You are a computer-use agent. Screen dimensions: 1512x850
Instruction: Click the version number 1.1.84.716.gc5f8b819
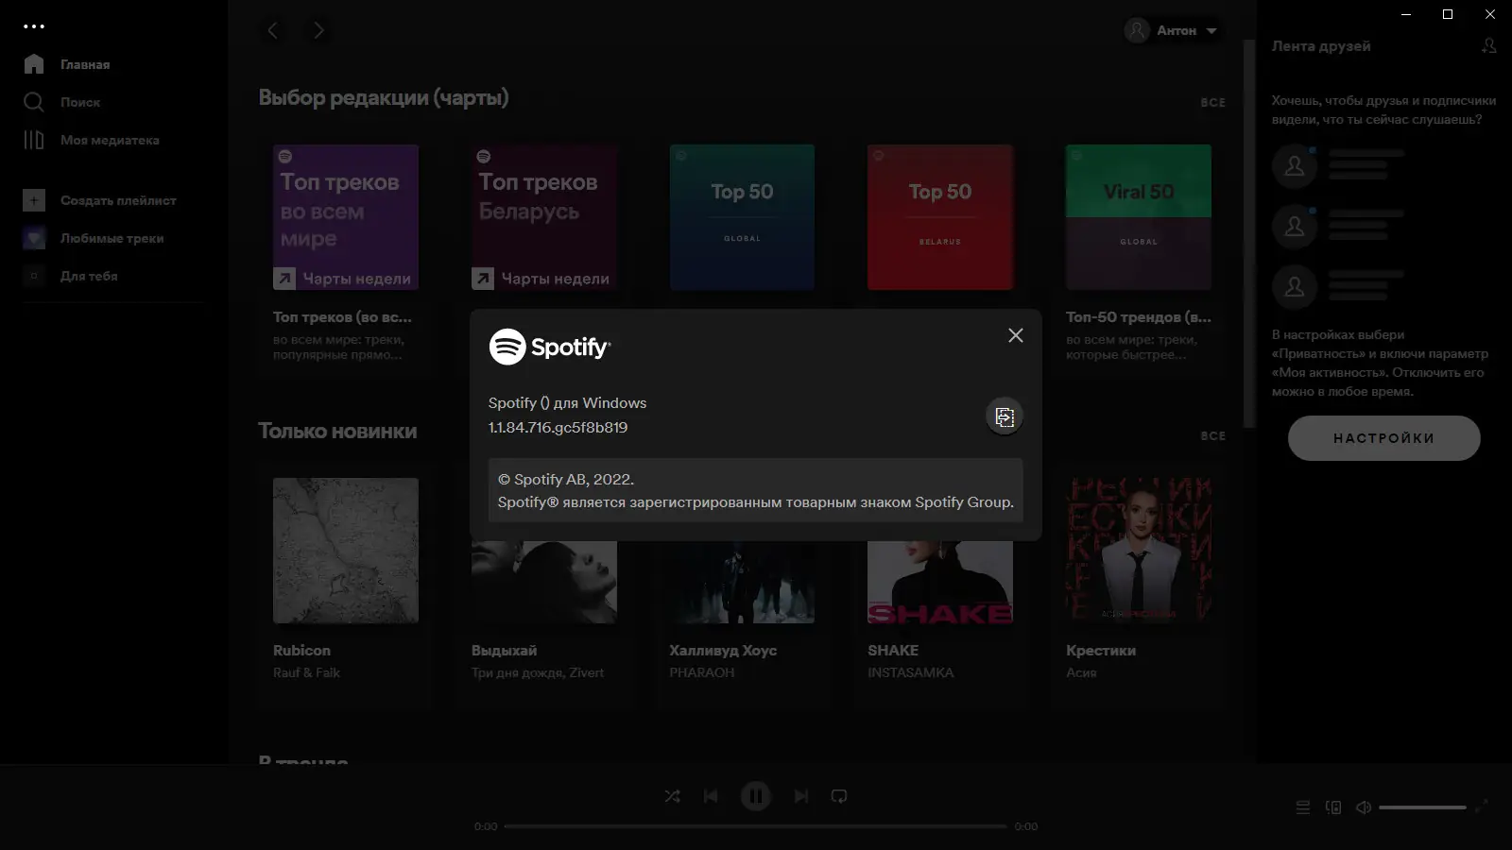(558, 427)
